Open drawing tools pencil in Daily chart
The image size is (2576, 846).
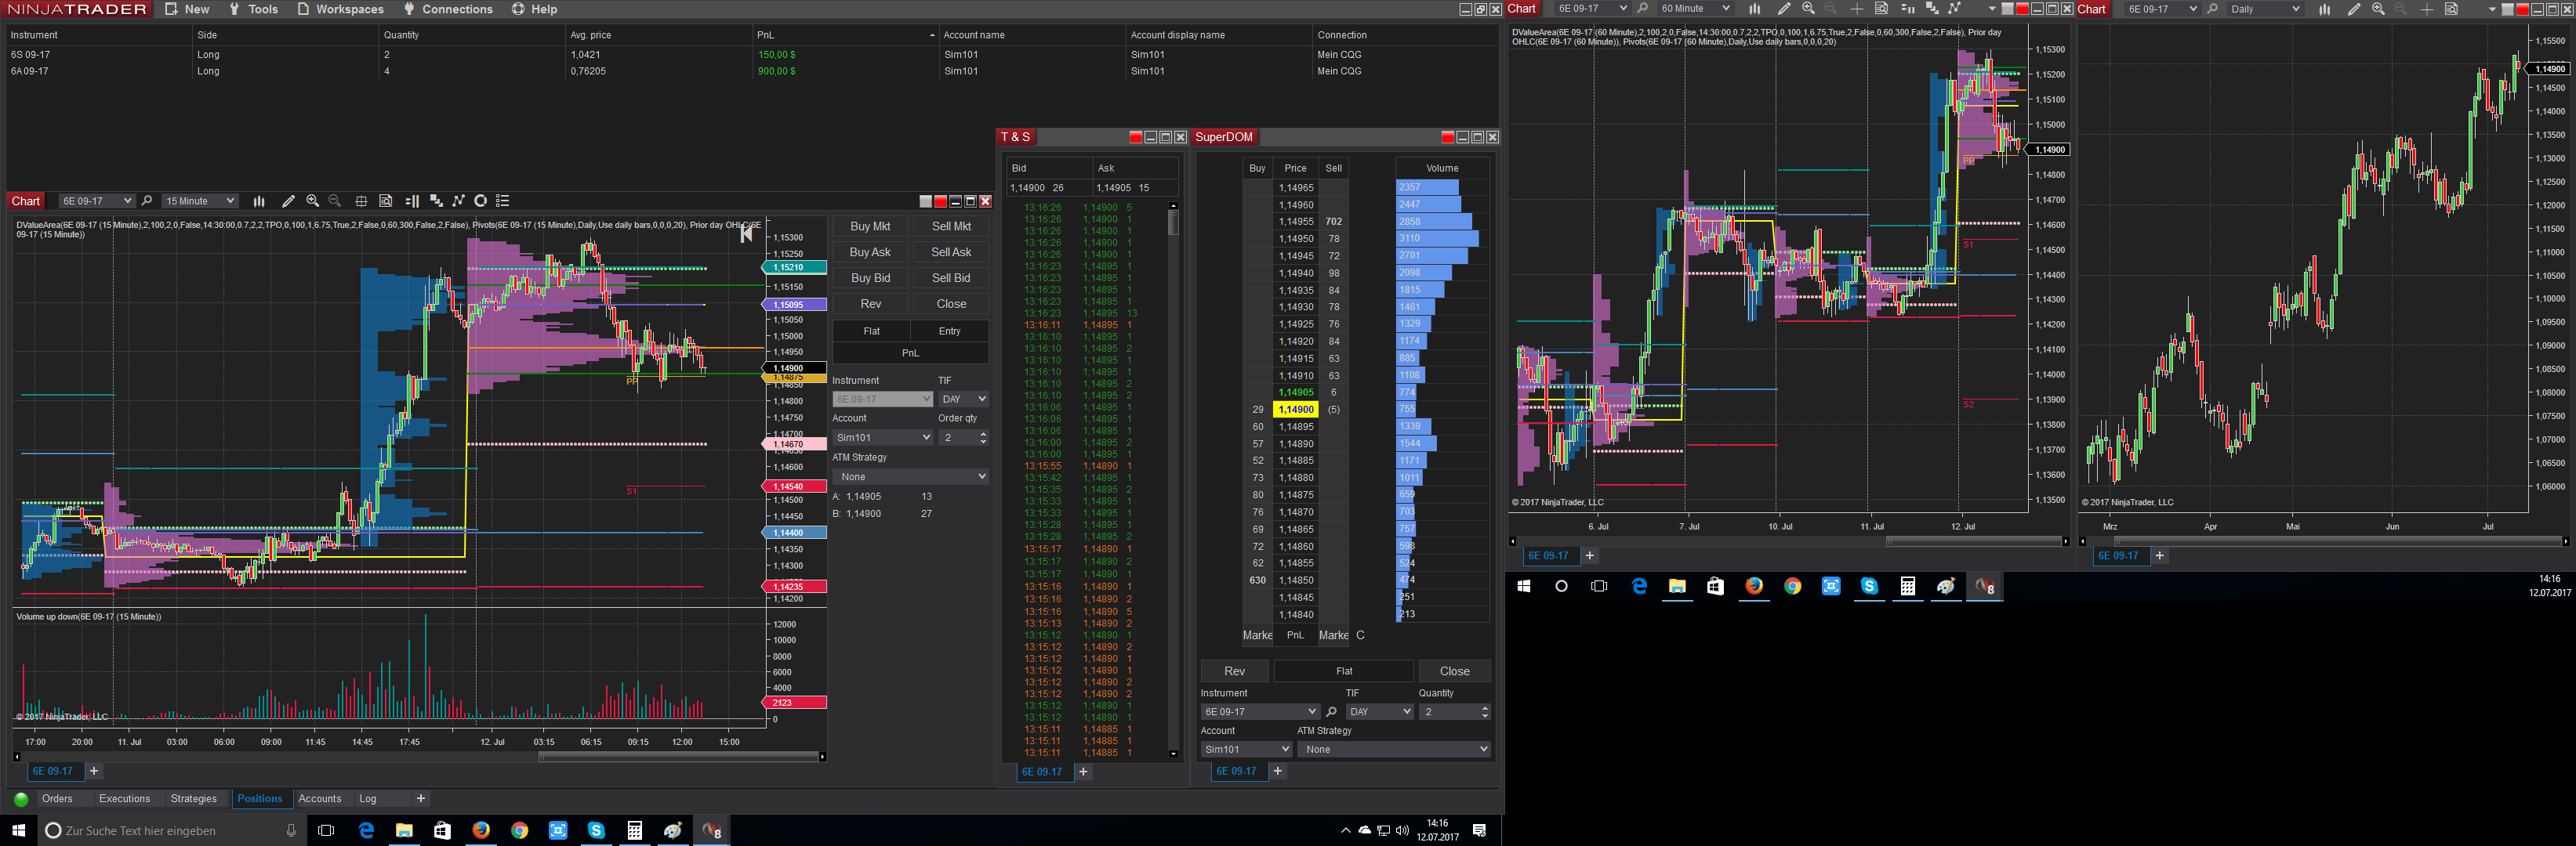click(x=2354, y=9)
